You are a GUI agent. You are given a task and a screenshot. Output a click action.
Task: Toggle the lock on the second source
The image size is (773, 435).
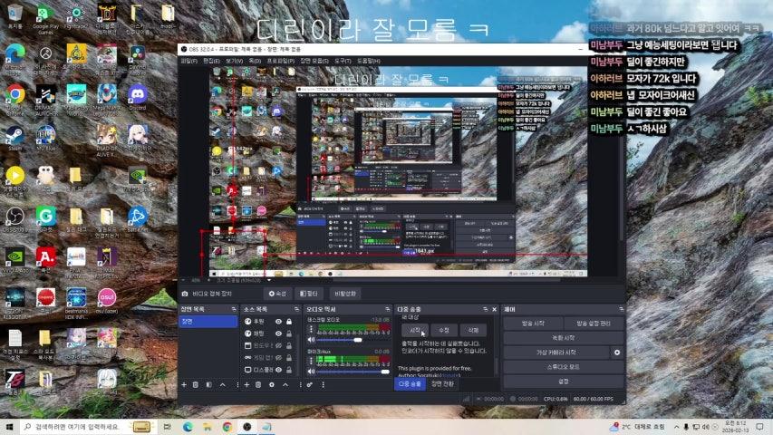pyautogui.click(x=289, y=333)
